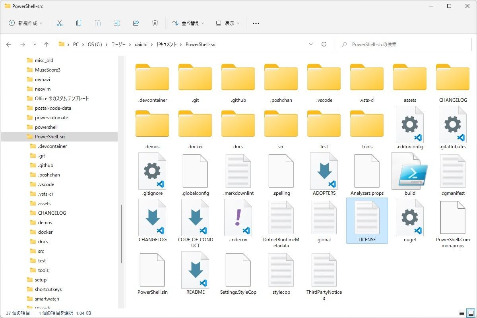Select Office のカスタム テンプレート tree folder

click(x=62, y=99)
